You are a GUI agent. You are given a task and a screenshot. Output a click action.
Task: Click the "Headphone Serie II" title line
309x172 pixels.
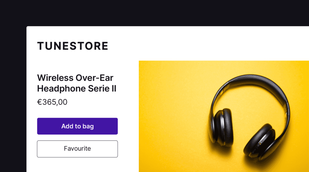click(77, 89)
